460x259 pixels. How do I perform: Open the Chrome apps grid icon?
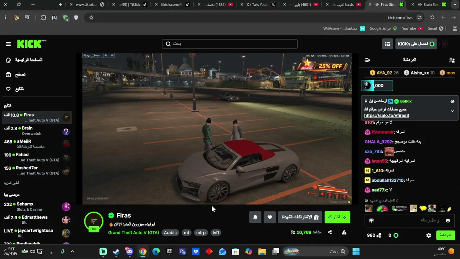(455, 28)
